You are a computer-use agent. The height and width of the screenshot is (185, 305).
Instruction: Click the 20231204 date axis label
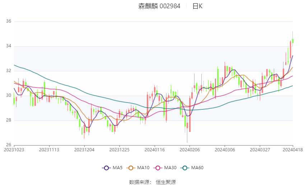84,150
